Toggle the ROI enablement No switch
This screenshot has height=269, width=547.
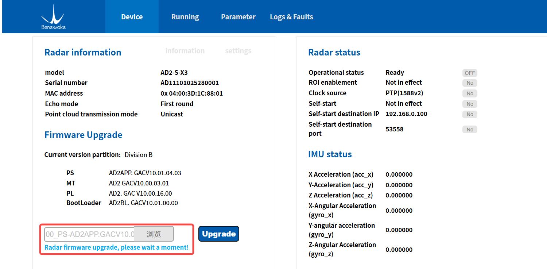470,83
